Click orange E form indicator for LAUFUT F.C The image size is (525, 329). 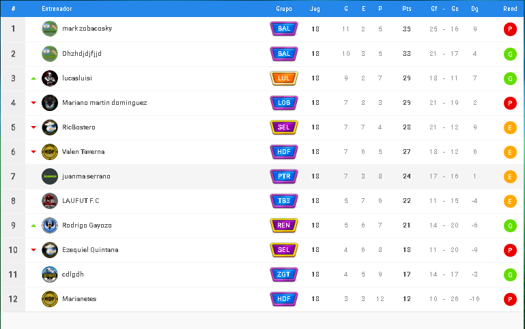[509, 201]
